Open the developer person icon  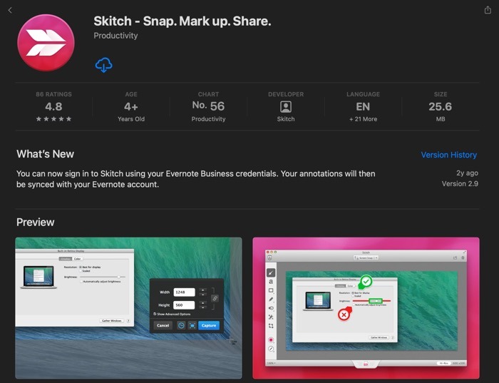(285, 107)
